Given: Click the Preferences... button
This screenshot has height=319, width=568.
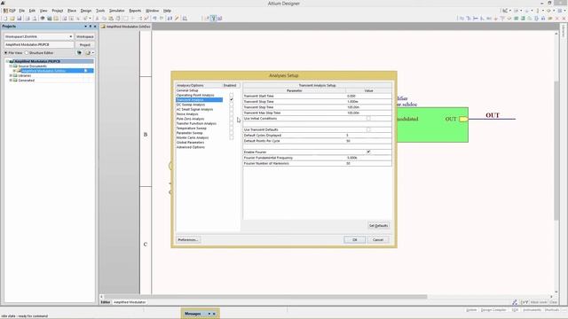Looking at the screenshot, I should point(188,240).
